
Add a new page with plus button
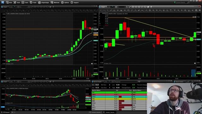13,112
